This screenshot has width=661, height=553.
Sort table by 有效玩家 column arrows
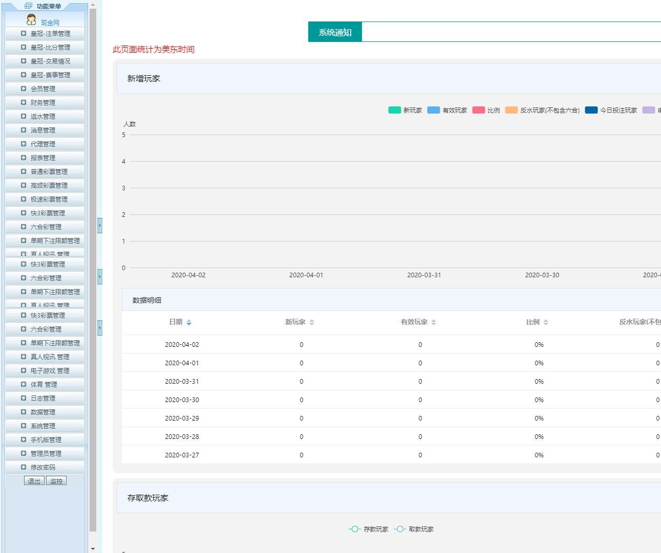coord(434,322)
